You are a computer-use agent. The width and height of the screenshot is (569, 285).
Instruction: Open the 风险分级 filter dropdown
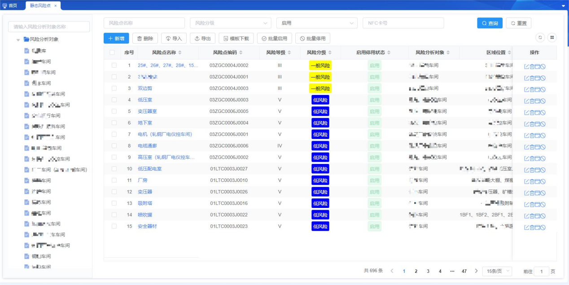[x=230, y=23]
